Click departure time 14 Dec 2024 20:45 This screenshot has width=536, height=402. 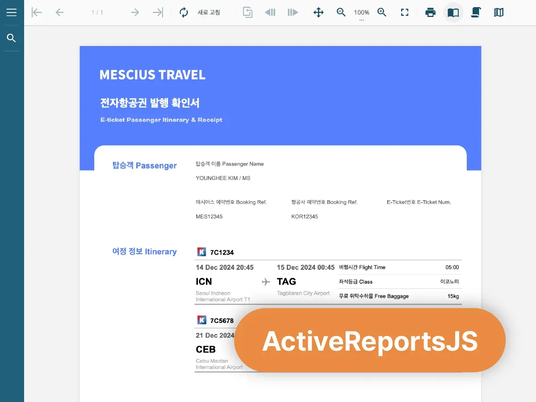pyautogui.click(x=225, y=268)
